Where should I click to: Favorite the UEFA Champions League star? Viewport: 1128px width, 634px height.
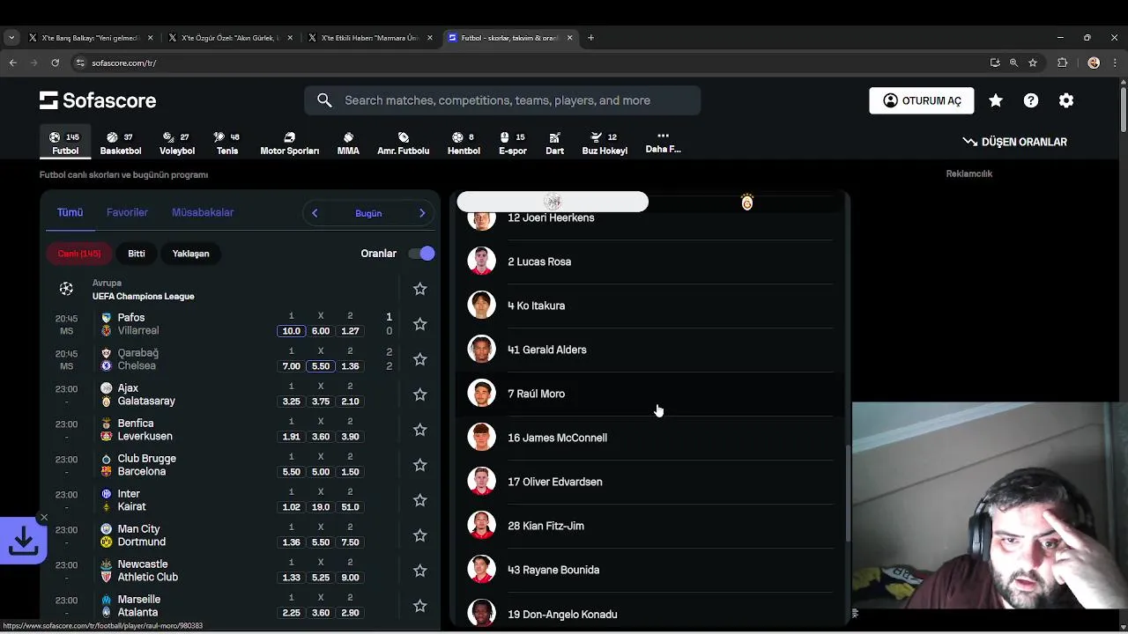coord(420,289)
